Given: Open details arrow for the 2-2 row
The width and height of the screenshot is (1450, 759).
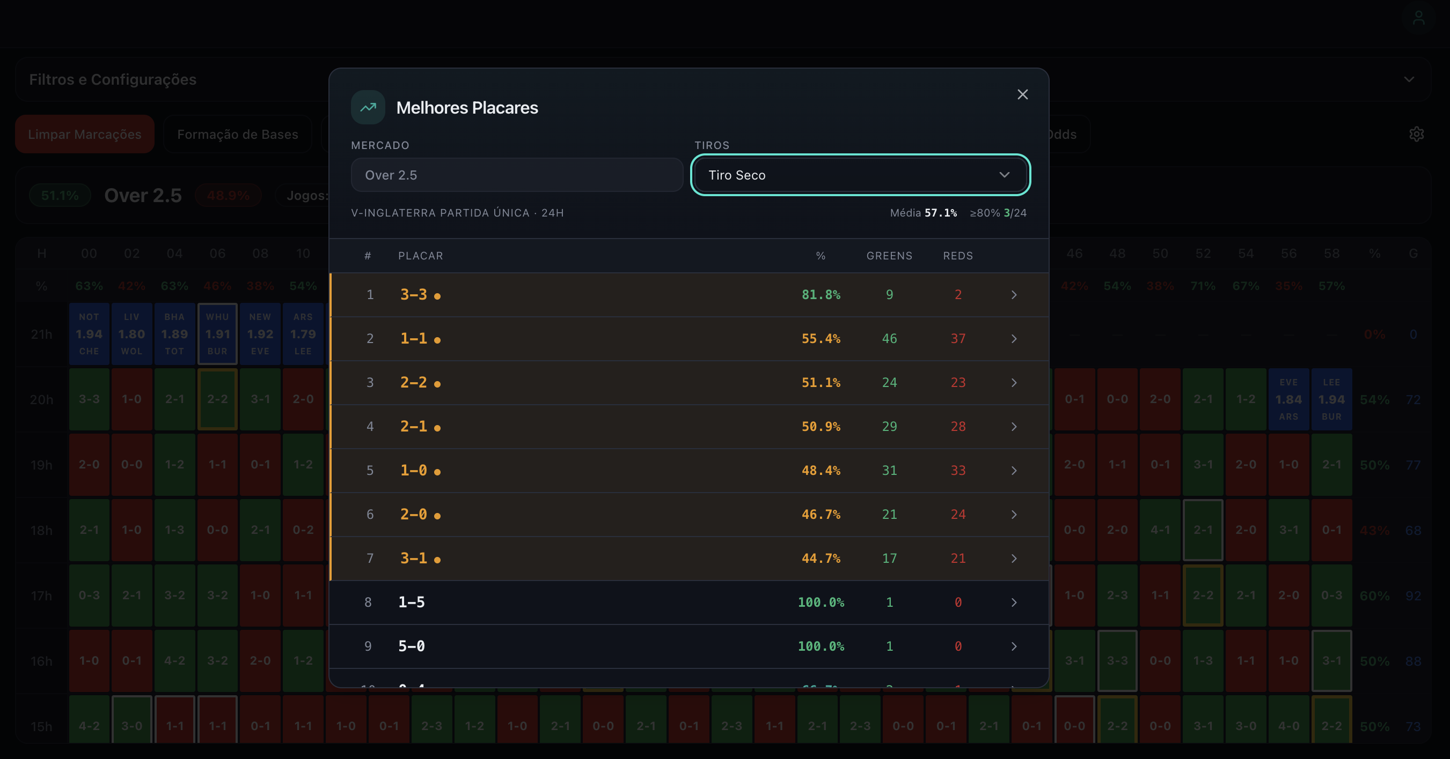Looking at the screenshot, I should 1014,382.
